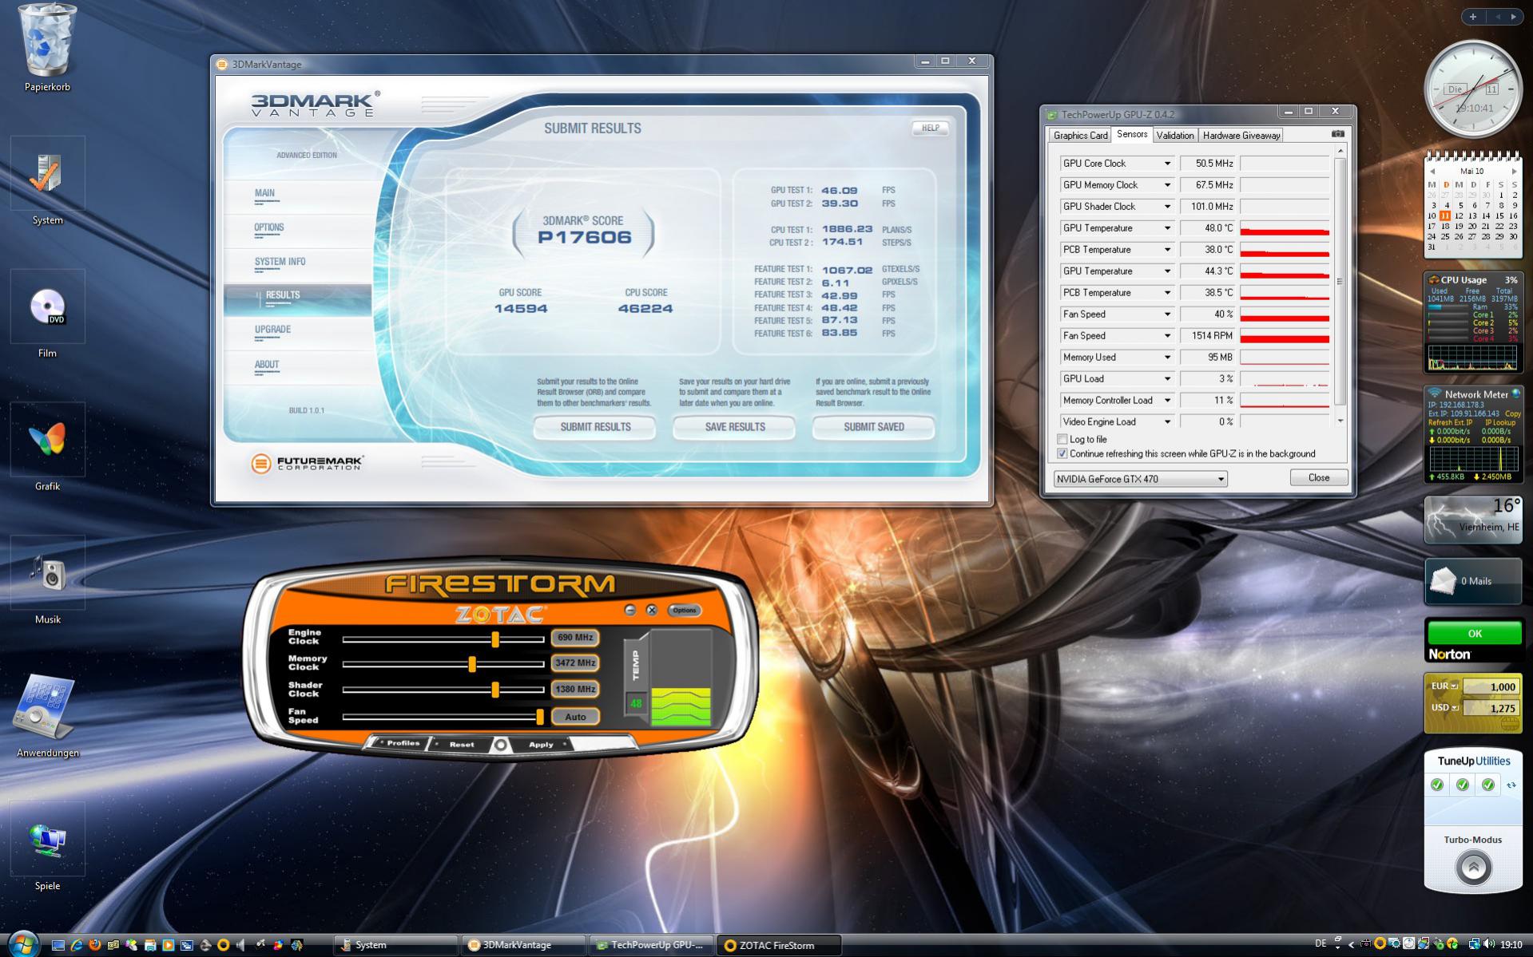
Task: Open the volume speaker tray icon
Action: pyautogui.click(x=1489, y=944)
